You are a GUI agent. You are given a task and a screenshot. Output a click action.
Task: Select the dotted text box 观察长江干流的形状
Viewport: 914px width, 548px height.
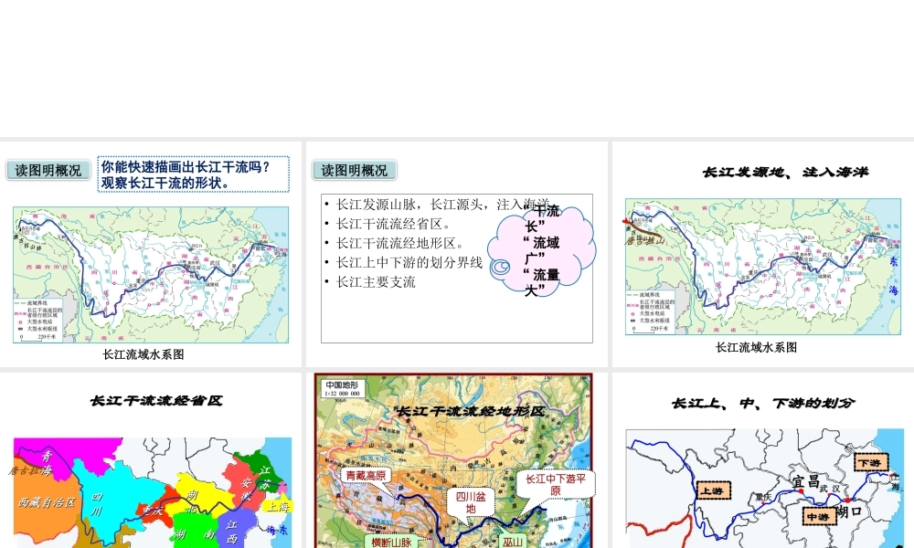coord(193,174)
